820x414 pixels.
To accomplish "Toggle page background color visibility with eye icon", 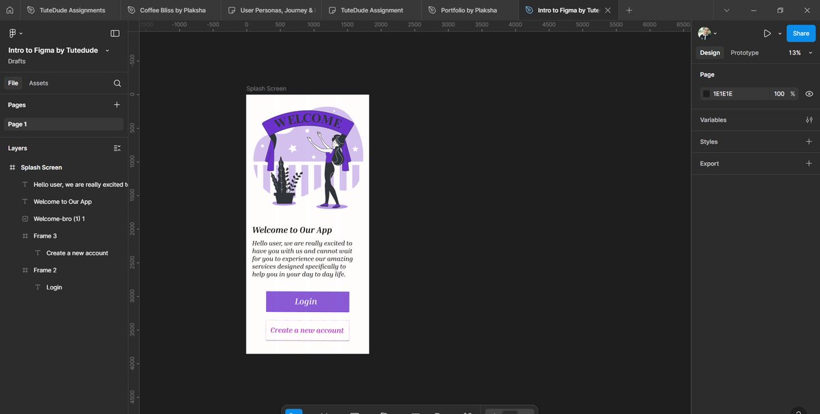I will pos(809,94).
